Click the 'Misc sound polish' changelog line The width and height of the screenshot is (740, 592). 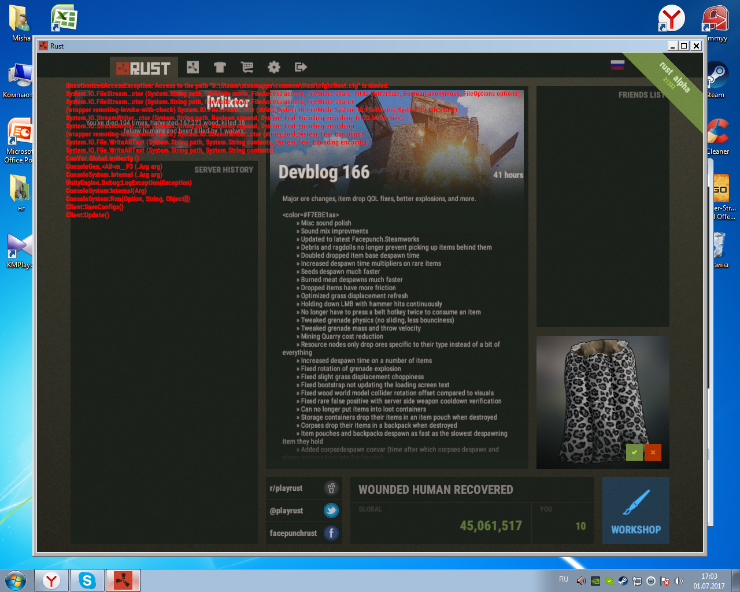tap(324, 223)
